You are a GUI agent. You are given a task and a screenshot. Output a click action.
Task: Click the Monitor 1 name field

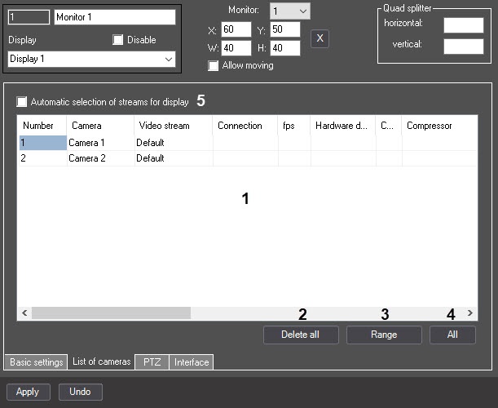tap(115, 17)
